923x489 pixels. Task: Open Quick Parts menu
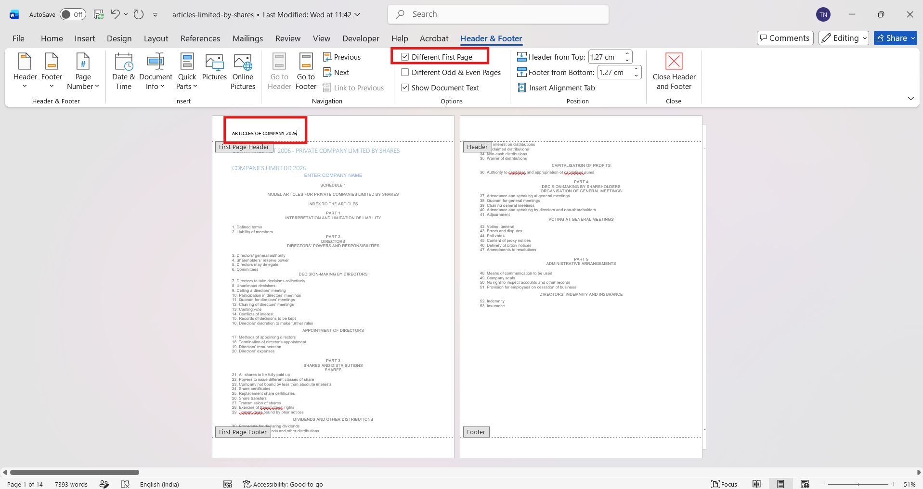[x=187, y=71]
